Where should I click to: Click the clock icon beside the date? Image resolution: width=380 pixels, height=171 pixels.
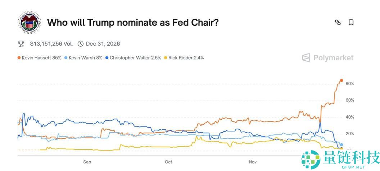coord(81,44)
